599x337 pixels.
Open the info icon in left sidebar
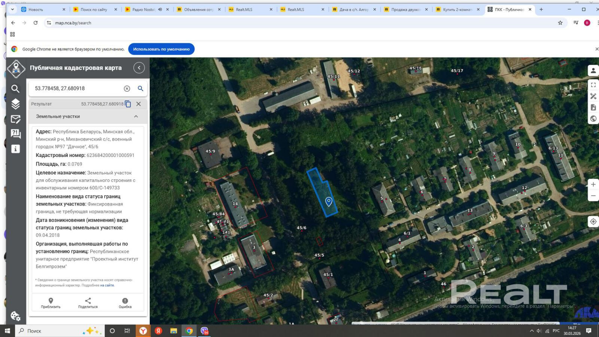coord(15,149)
